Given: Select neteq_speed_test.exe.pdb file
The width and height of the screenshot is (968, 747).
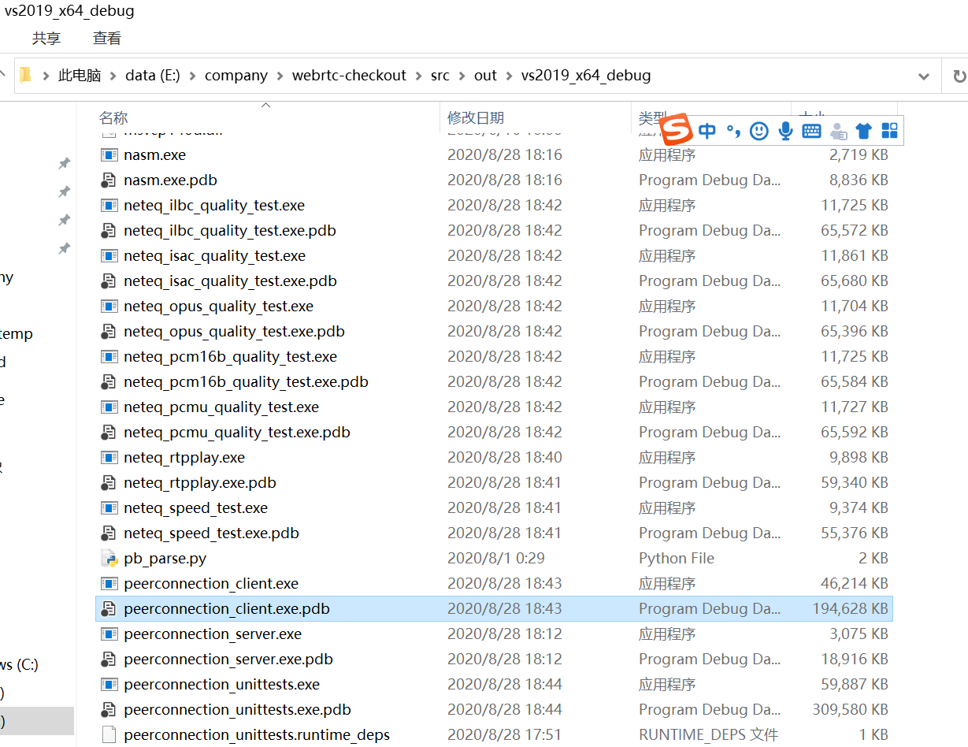Looking at the screenshot, I should click(211, 533).
